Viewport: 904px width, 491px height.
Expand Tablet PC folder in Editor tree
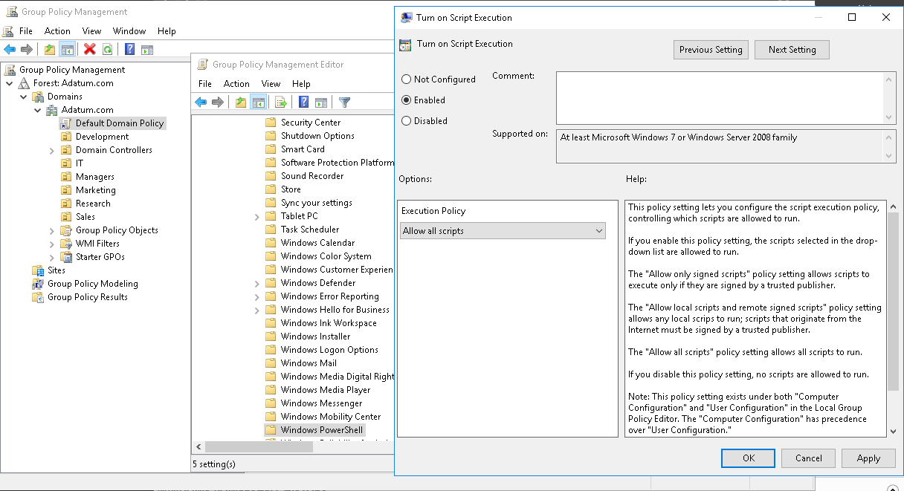tap(257, 216)
